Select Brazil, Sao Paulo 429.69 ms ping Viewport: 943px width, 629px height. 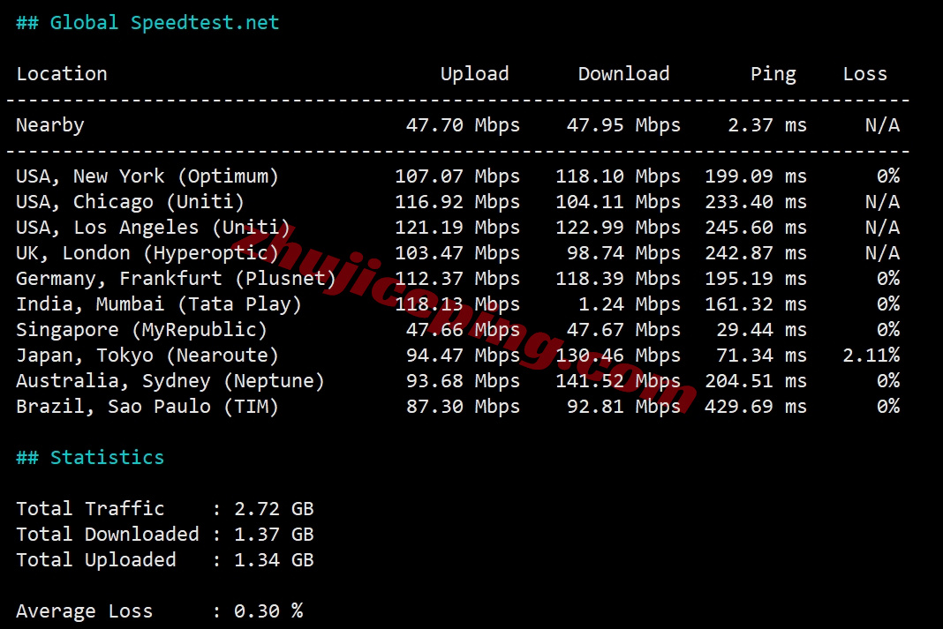755,407
